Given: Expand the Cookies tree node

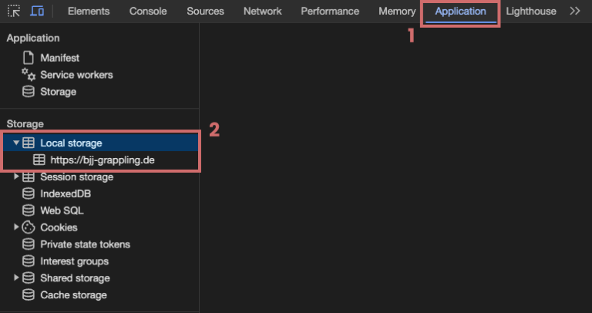Looking at the screenshot, I should click(16, 227).
